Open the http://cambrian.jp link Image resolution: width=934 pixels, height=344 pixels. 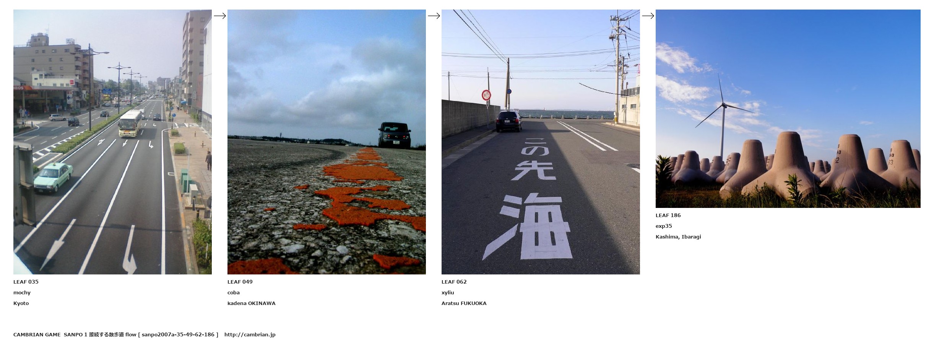pyautogui.click(x=250, y=334)
